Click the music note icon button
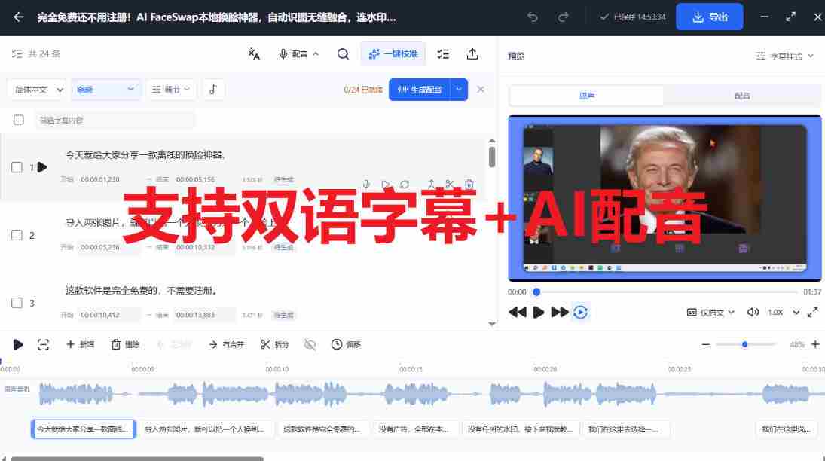The height and width of the screenshot is (461, 825). pos(213,90)
